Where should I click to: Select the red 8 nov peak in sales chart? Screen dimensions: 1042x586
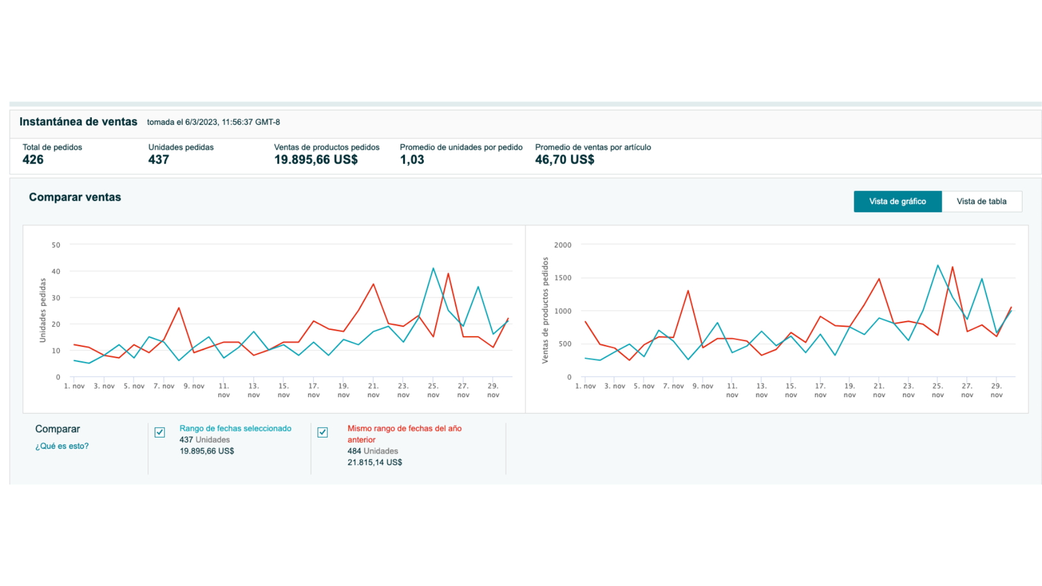[x=688, y=291]
